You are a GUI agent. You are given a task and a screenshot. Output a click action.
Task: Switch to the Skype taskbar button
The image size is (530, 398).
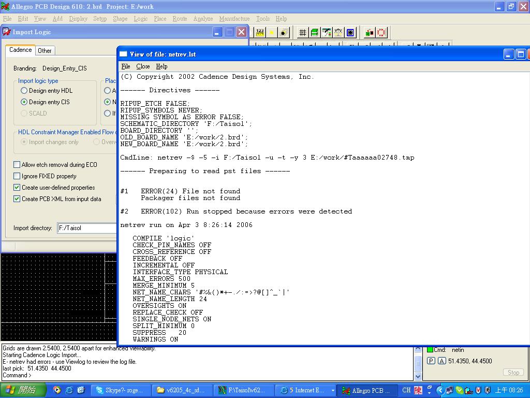[x=121, y=390]
